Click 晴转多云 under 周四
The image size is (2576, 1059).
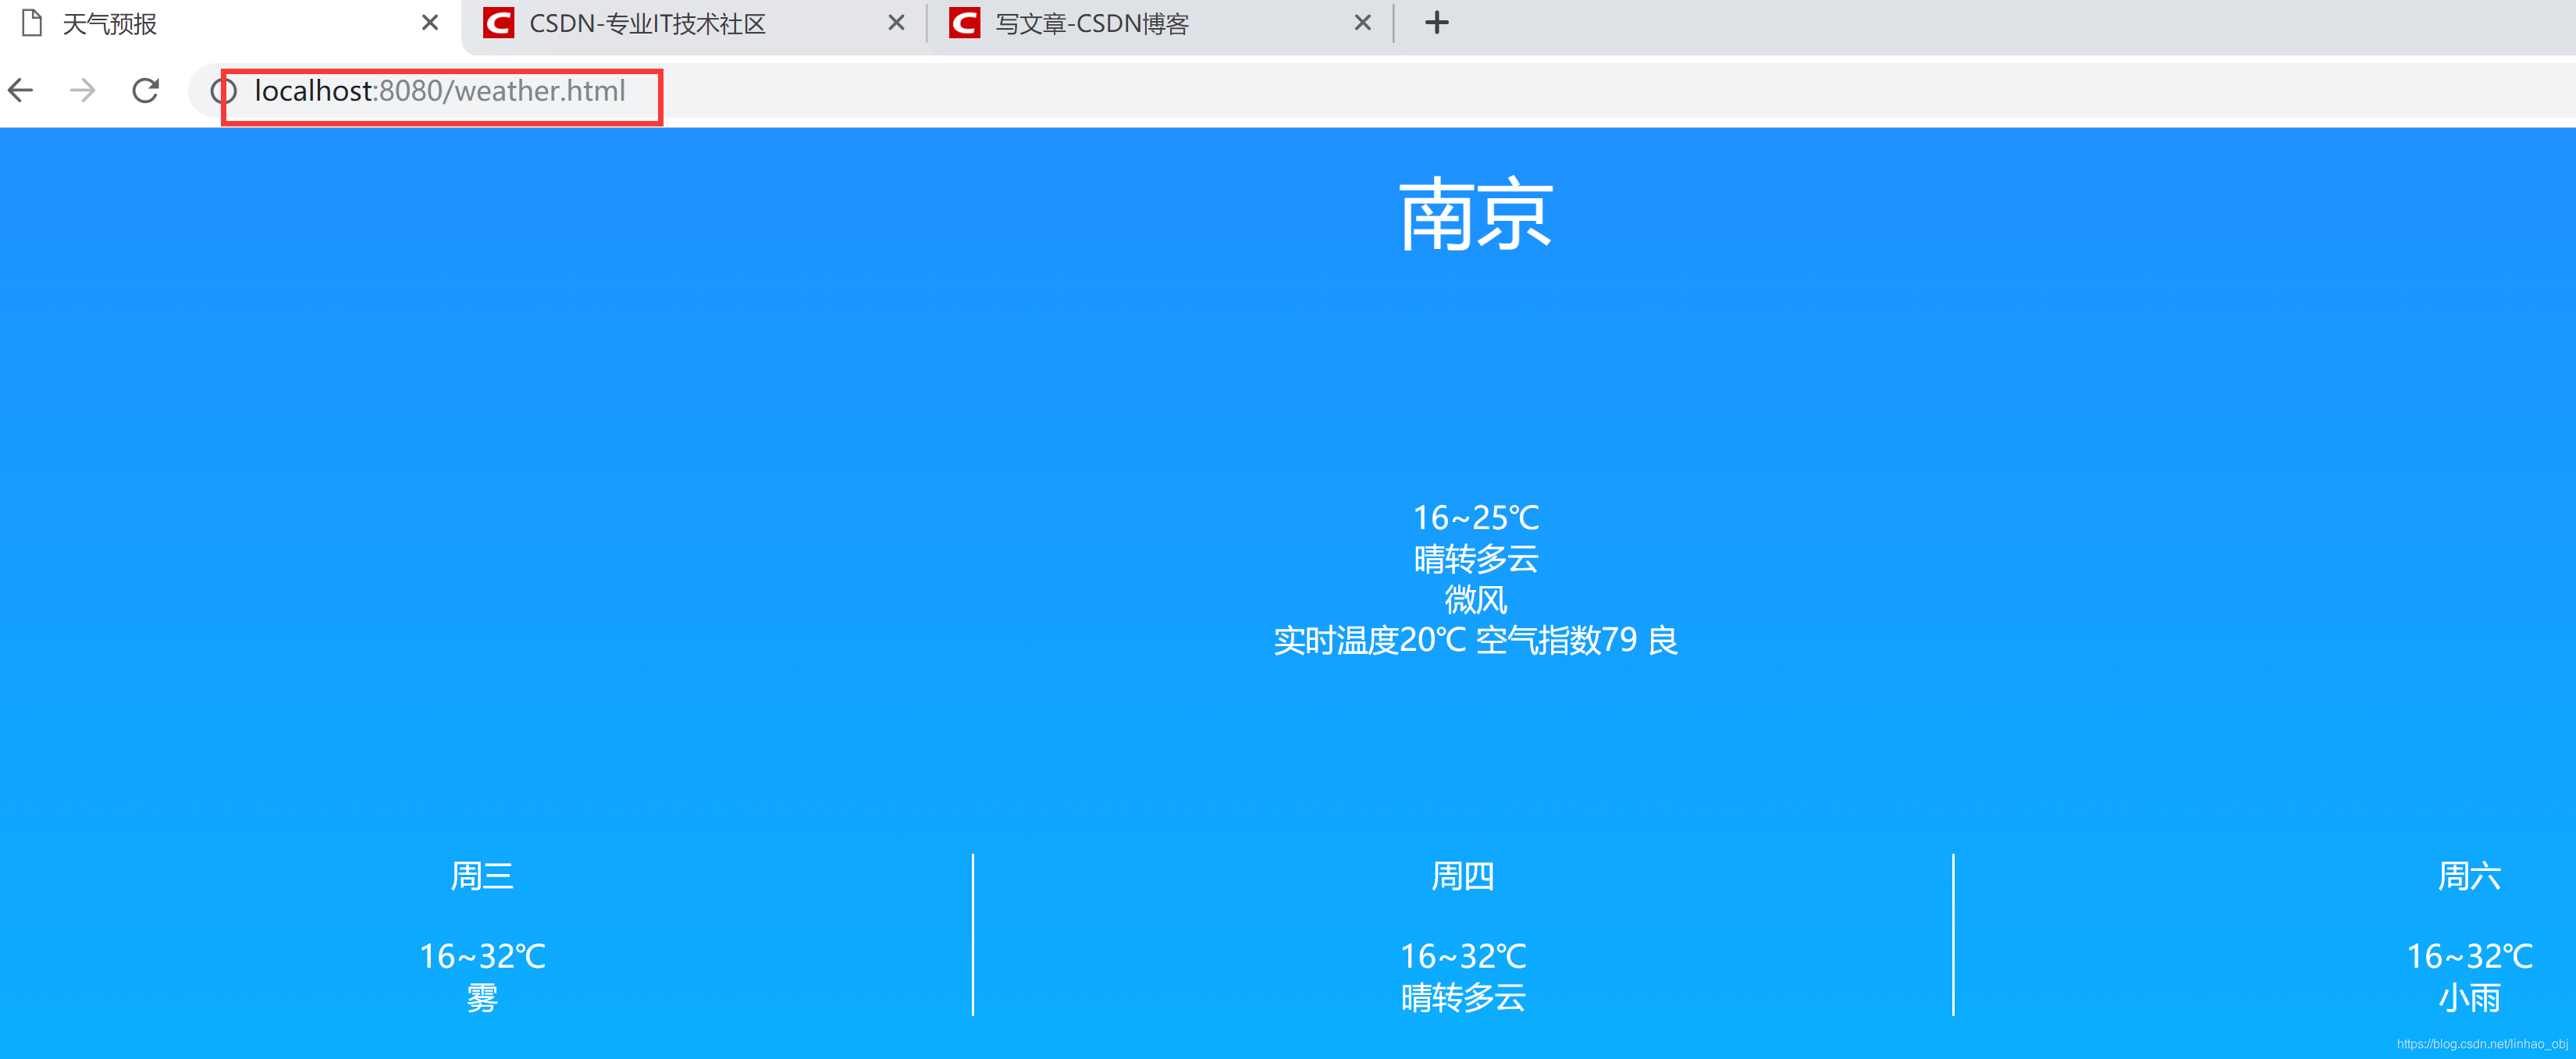[1463, 998]
